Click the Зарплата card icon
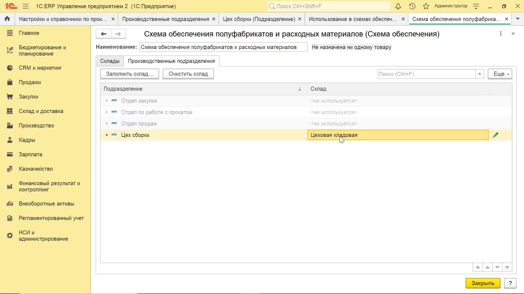This screenshot has height=294, width=524. [x=10, y=154]
